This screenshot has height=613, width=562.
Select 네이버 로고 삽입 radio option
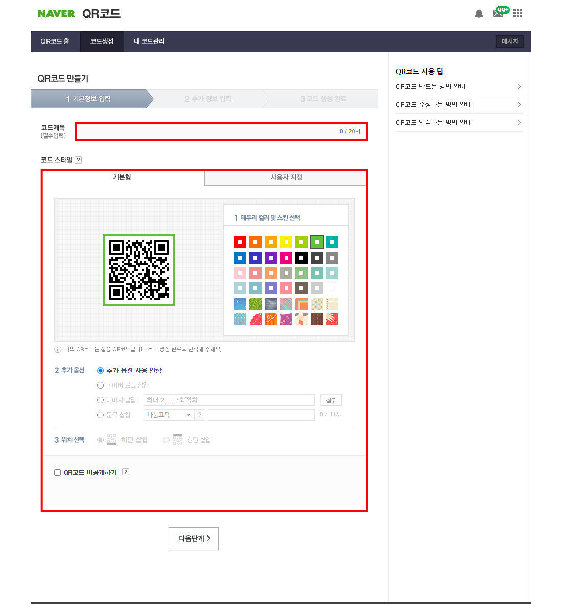(100, 385)
